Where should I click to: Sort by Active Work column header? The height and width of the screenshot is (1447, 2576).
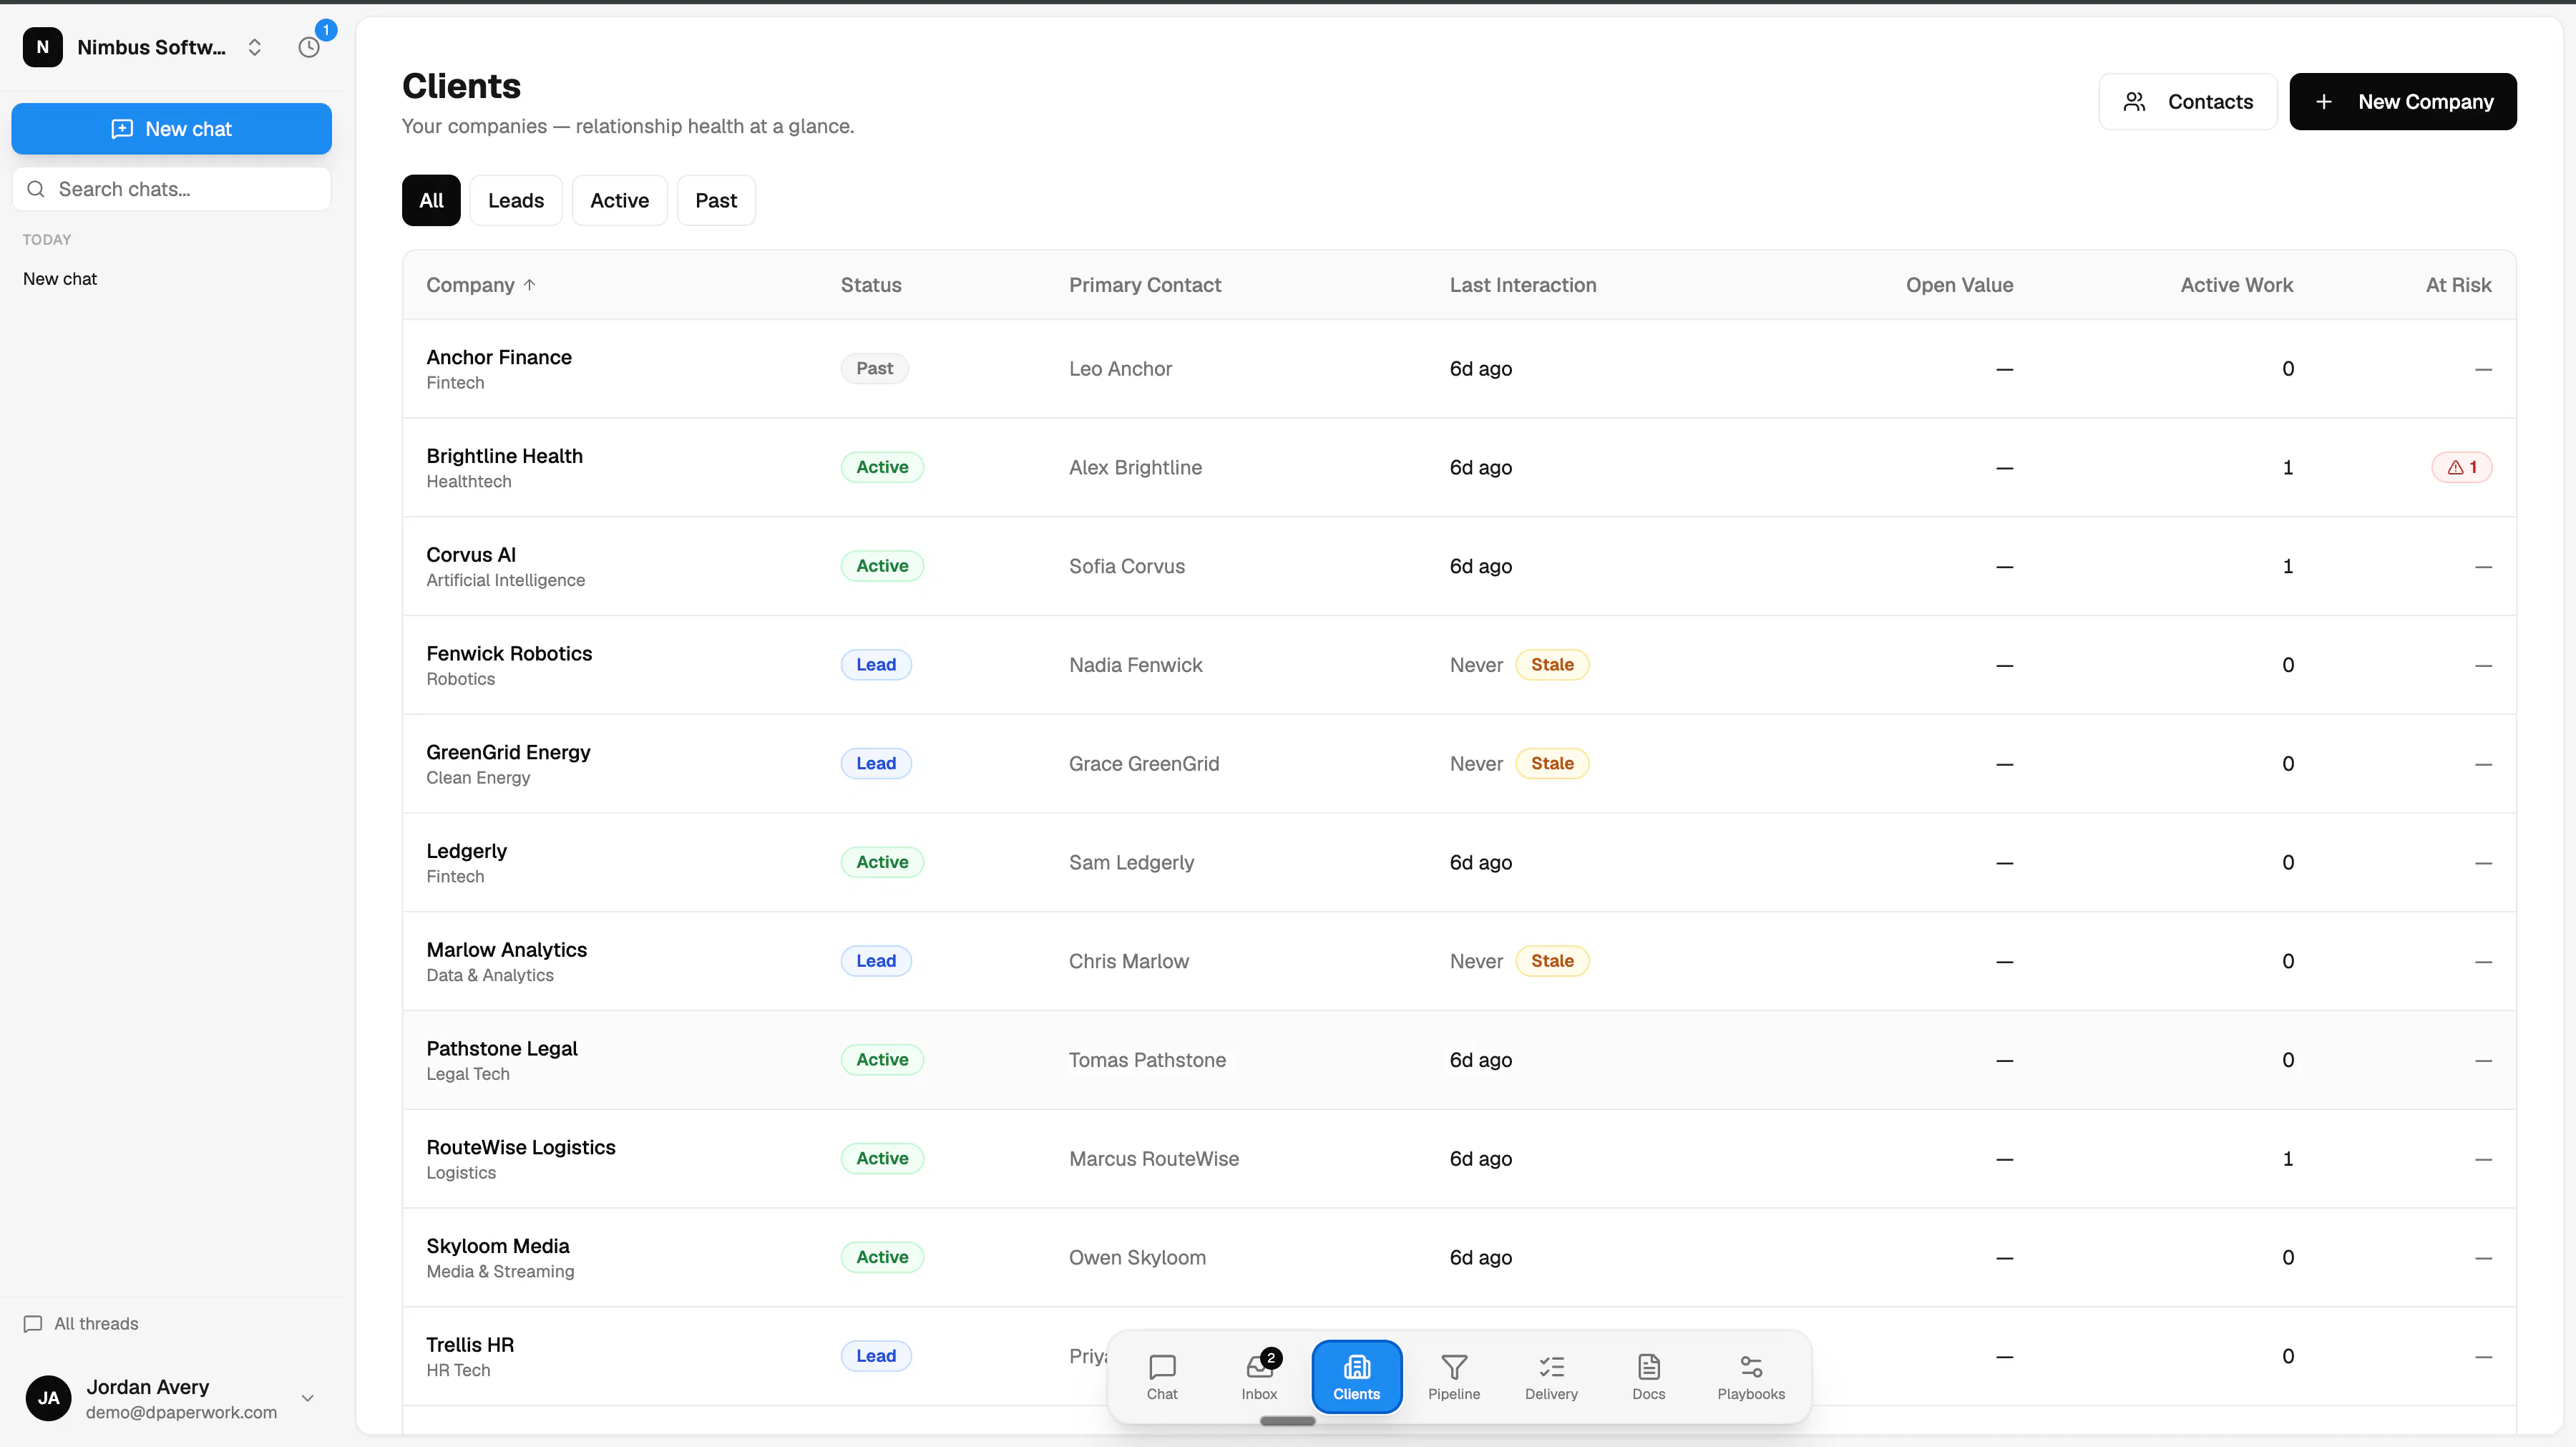click(2236, 285)
